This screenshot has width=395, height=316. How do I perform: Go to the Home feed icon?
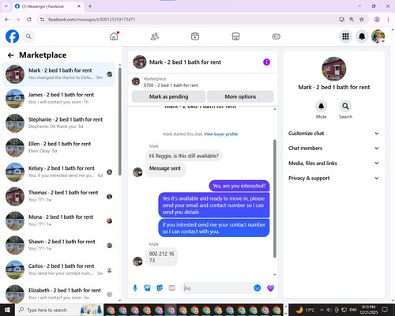[114, 36]
